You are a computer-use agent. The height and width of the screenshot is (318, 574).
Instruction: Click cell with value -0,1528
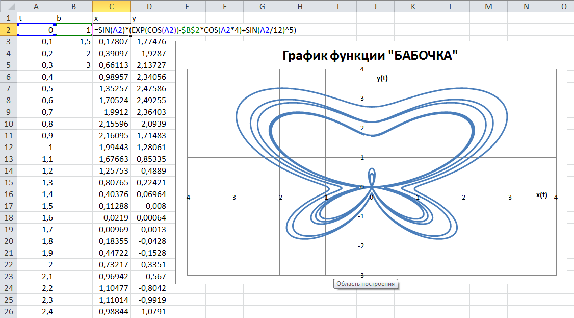149,253
